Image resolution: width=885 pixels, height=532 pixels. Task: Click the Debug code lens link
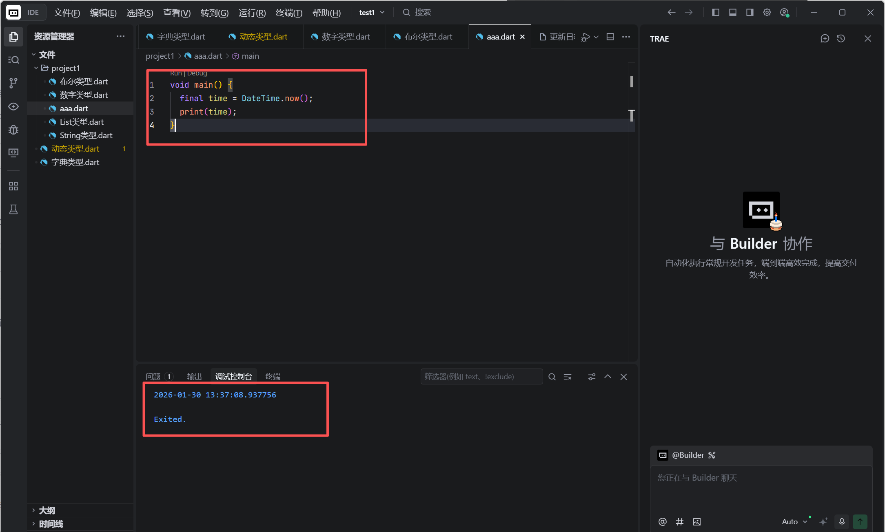click(x=197, y=73)
